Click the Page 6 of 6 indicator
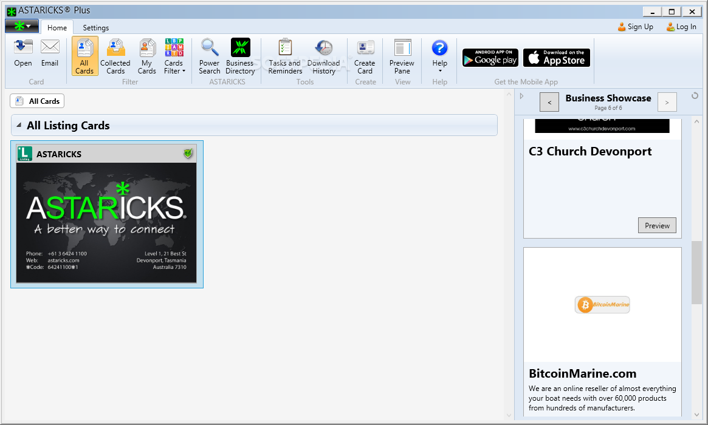The width and height of the screenshot is (708, 425). pos(608,108)
